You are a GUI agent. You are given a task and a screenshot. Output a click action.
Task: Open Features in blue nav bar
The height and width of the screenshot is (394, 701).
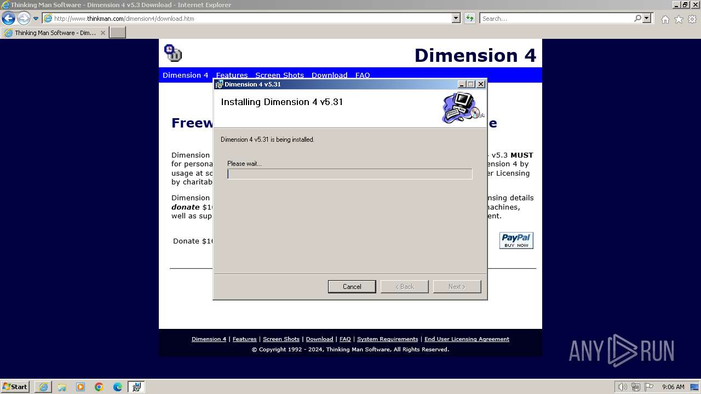coord(232,75)
